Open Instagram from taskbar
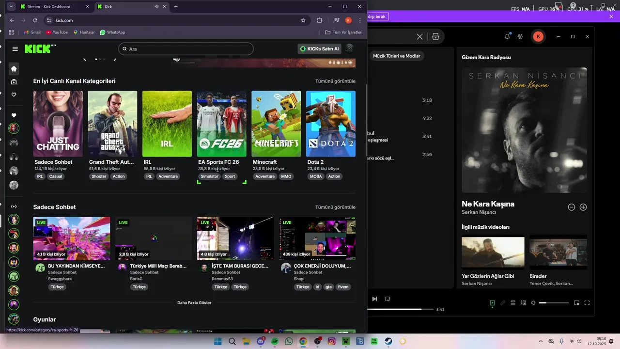Image resolution: width=620 pixels, height=349 pixels. 331,341
